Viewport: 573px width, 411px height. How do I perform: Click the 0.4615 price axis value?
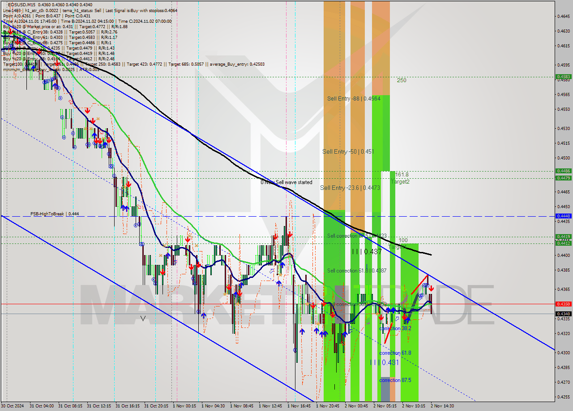563,46
